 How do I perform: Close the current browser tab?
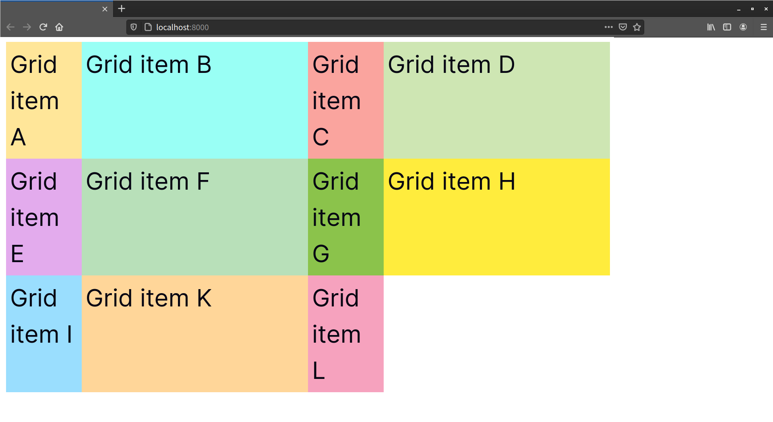[x=105, y=9]
